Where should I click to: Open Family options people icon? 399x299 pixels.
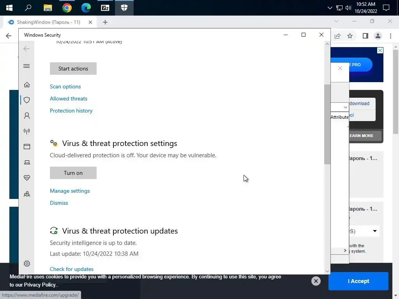point(27,194)
